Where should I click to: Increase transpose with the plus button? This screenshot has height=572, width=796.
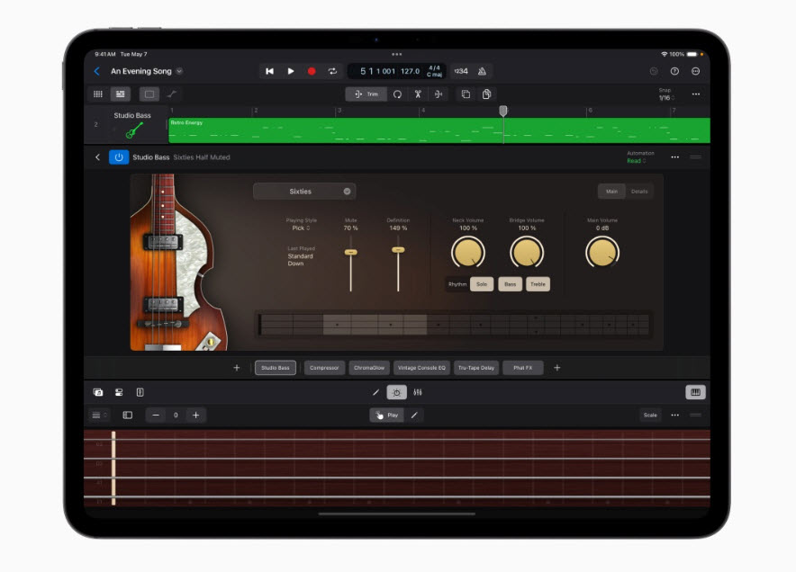click(x=196, y=416)
